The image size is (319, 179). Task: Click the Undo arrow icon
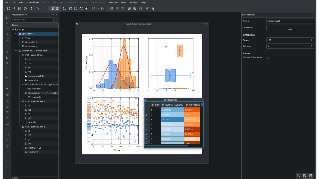37,8
